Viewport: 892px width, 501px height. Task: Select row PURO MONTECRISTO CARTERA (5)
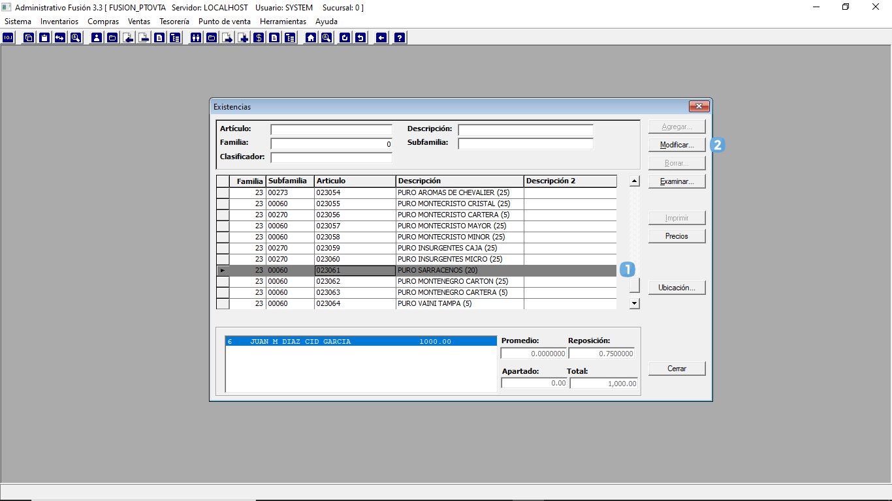tap(417, 215)
